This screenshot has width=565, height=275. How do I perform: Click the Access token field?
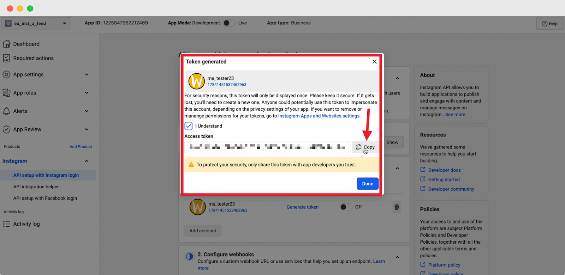[267, 147]
